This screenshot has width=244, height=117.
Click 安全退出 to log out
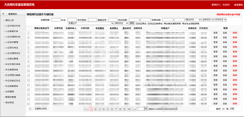pyautogui.click(x=238, y=5)
